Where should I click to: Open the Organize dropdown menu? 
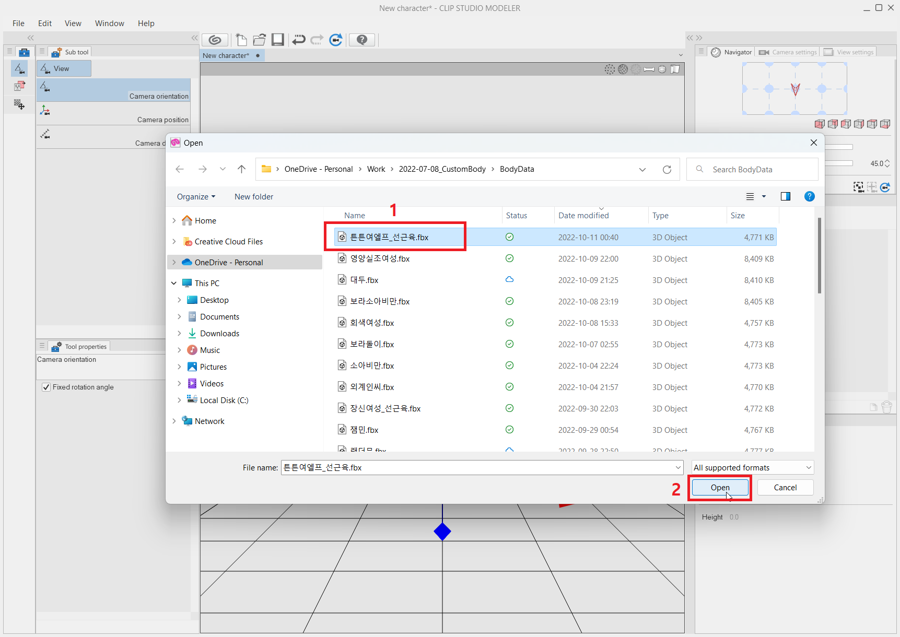[196, 197]
